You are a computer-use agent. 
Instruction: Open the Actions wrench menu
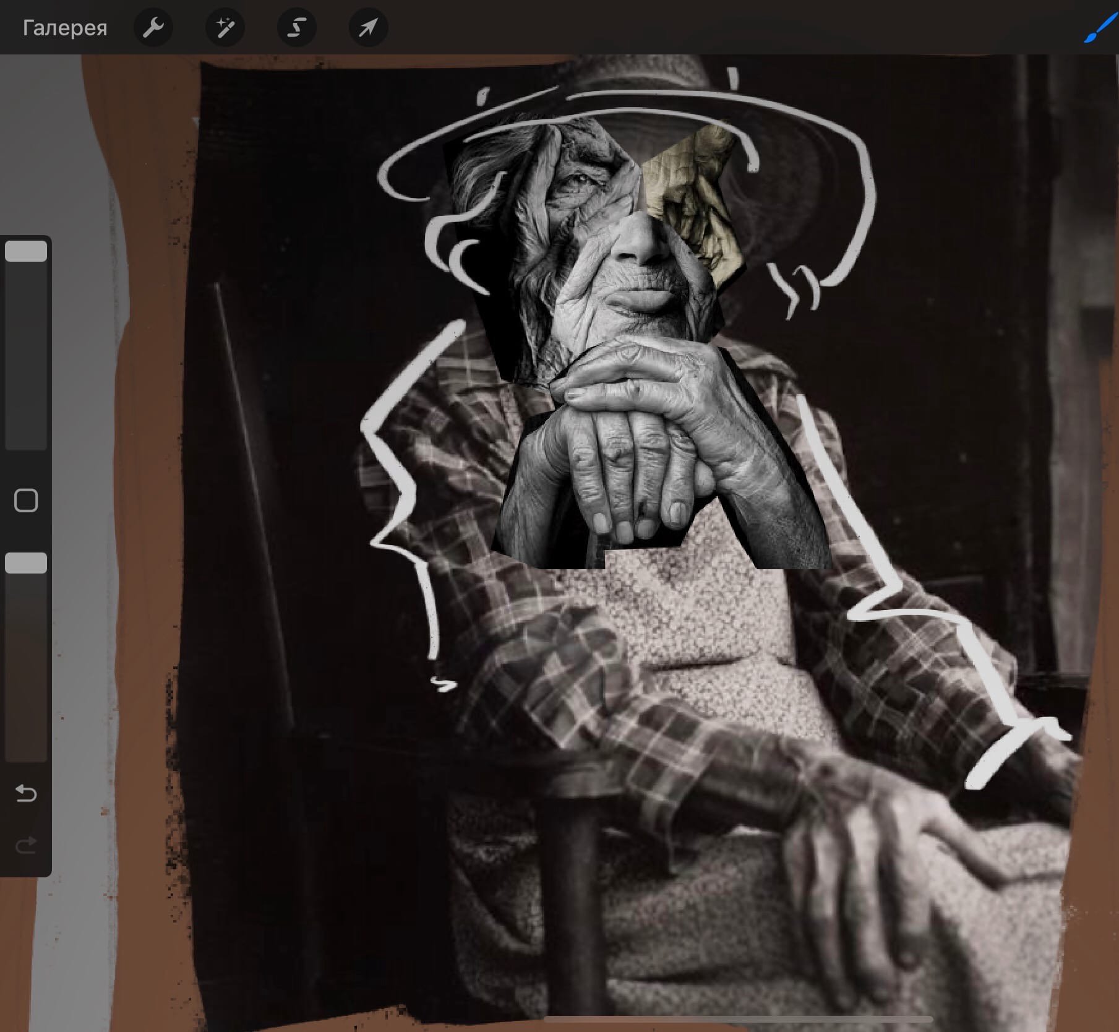tap(153, 28)
